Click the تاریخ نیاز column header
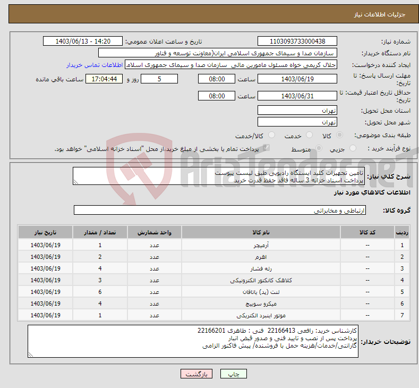This screenshot has height=388, width=419. point(46,232)
